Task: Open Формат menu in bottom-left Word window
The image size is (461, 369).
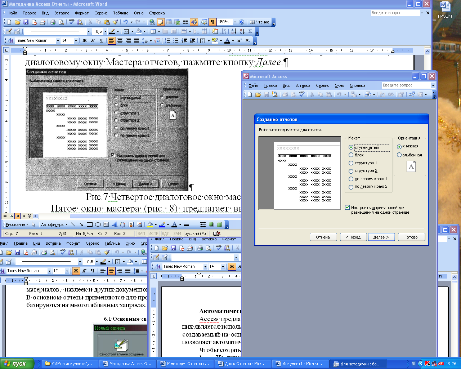Action: tap(73, 243)
